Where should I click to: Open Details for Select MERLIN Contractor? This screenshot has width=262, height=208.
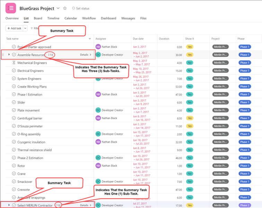pyautogui.click(x=86, y=205)
